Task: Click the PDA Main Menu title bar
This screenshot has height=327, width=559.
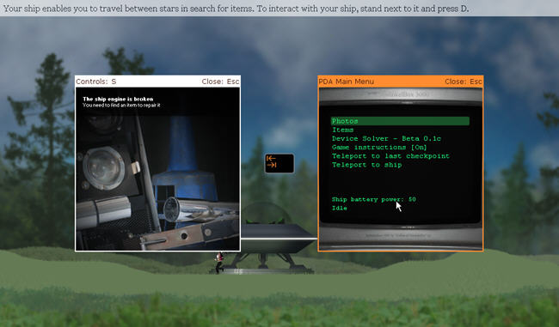Action: pos(401,82)
